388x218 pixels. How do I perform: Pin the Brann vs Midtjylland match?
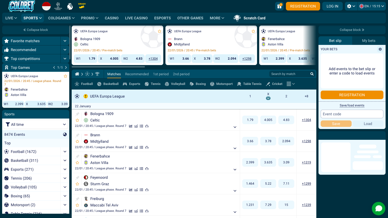point(77,135)
